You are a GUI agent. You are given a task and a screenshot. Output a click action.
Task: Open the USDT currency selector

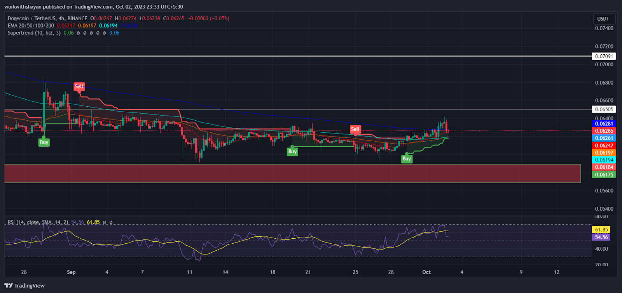click(603, 19)
